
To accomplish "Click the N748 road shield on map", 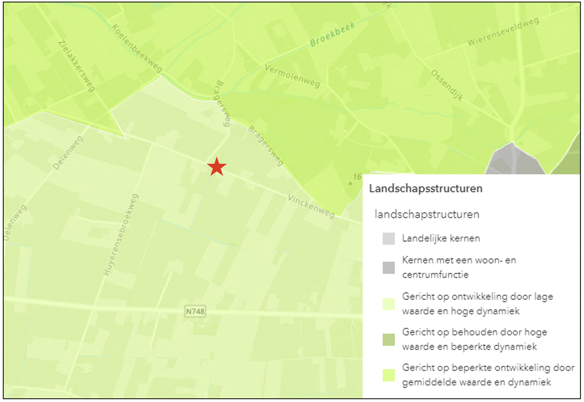I will pyautogui.click(x=195, y=311).
